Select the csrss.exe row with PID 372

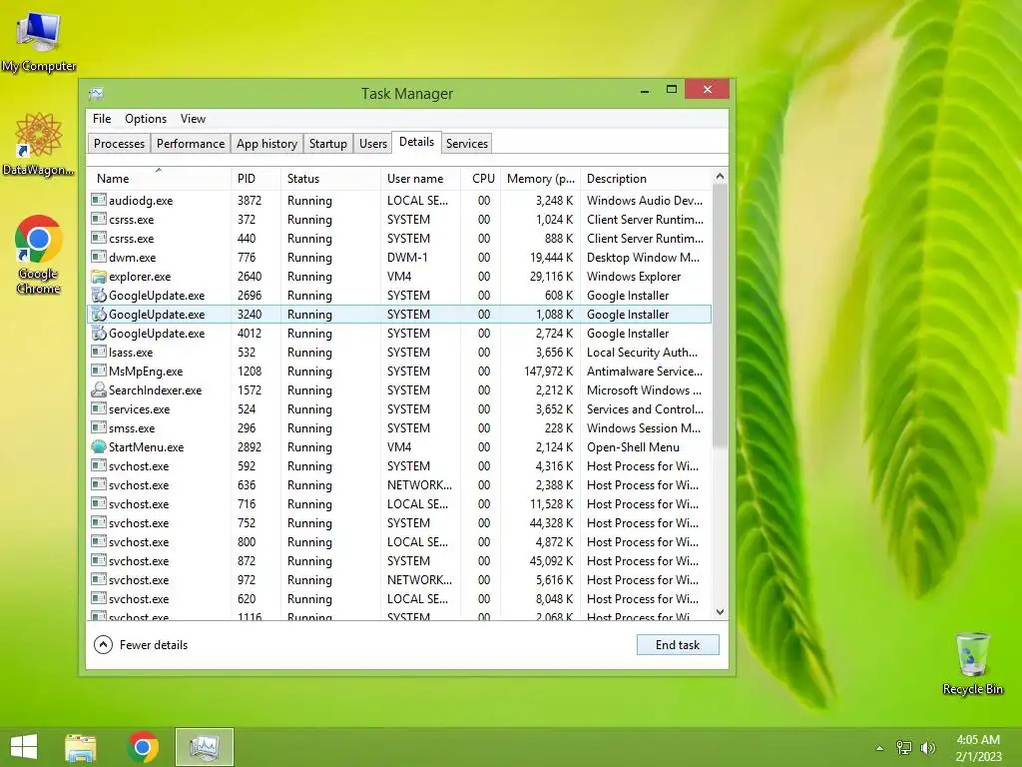tap(399, 219)
